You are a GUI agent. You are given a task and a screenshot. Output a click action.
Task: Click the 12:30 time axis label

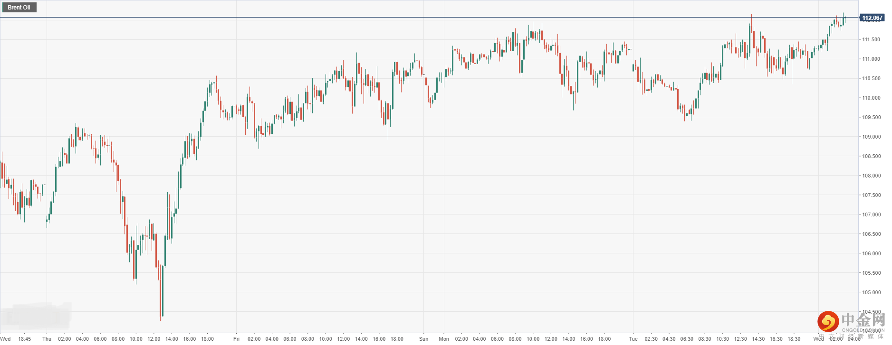click(740, 339)
